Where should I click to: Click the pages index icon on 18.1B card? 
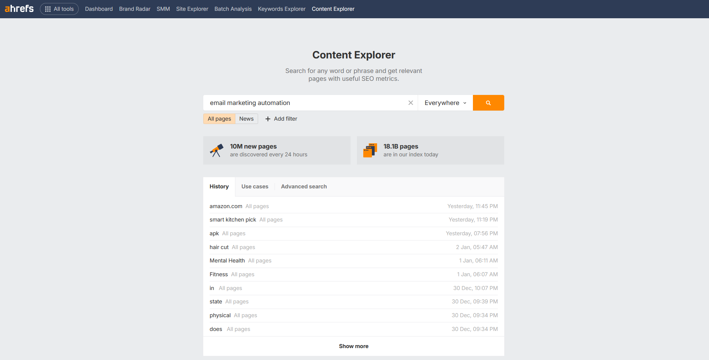370,150
